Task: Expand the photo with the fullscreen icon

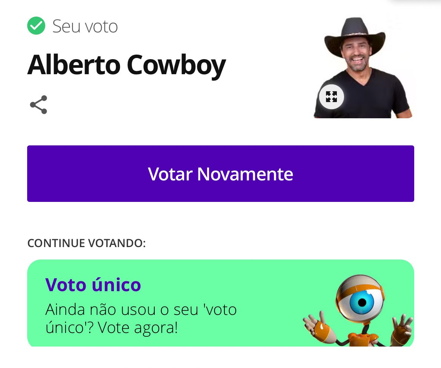Action: 331,97
